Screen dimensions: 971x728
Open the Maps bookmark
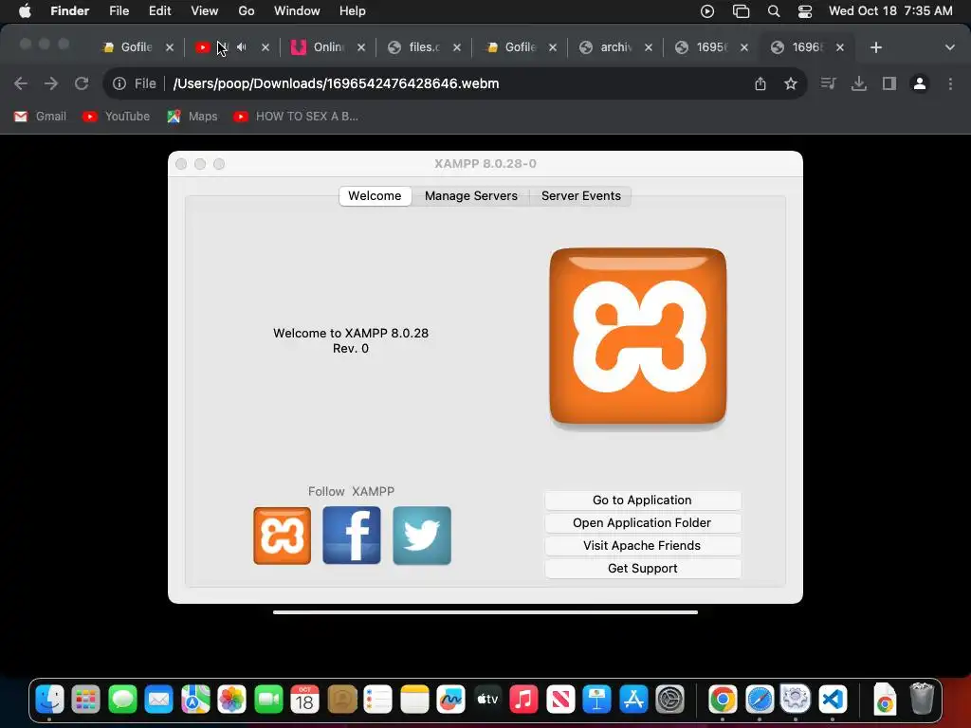(x=192, y=117)
